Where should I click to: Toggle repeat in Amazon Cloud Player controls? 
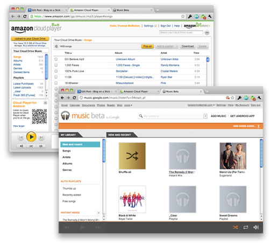[41, 146]
